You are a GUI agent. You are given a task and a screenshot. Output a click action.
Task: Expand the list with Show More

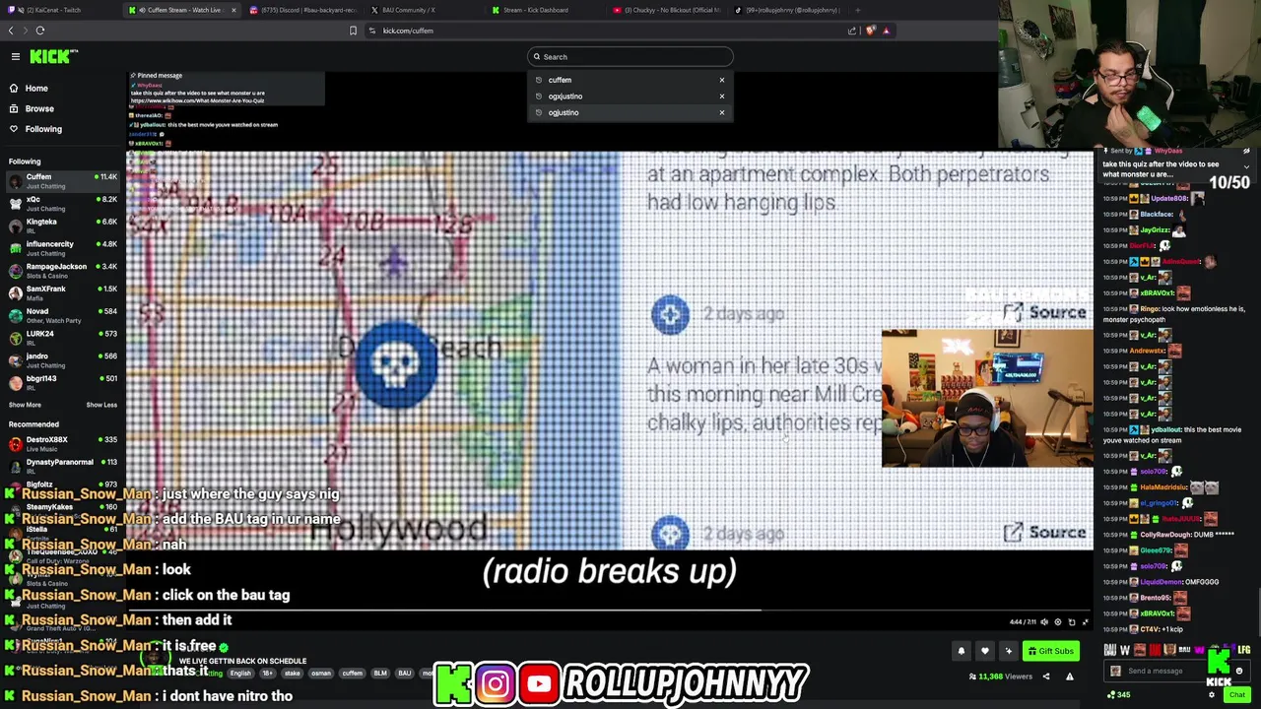pyautogui.click(x=25, y=405)
